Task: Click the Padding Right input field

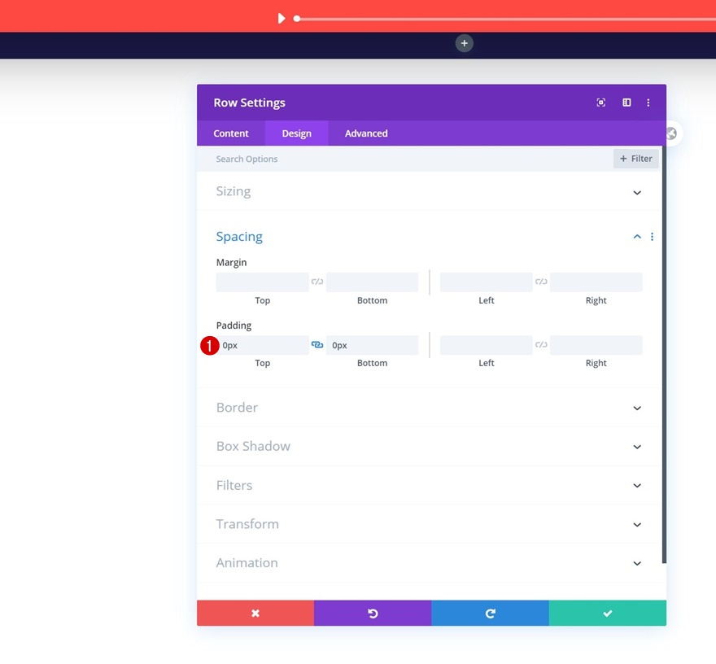Action: click(x=596, y=345)
